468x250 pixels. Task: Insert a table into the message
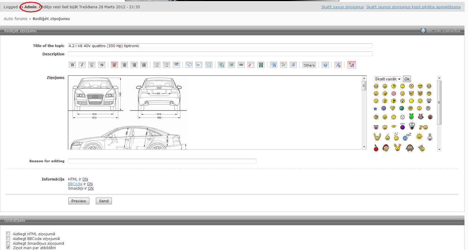coord(209,65)
